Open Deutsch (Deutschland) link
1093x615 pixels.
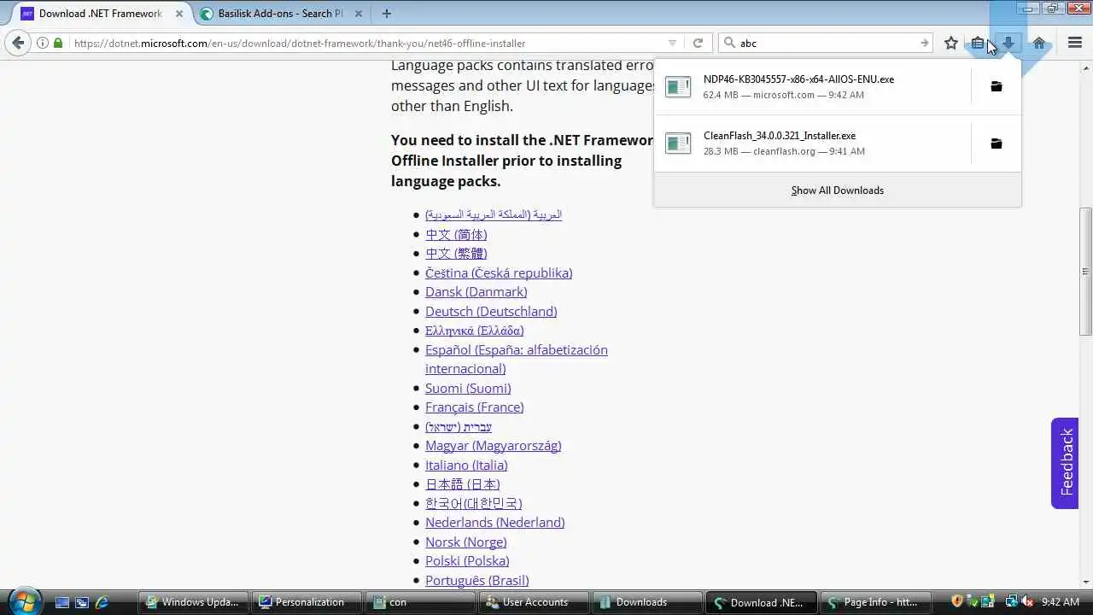[491, 311]
